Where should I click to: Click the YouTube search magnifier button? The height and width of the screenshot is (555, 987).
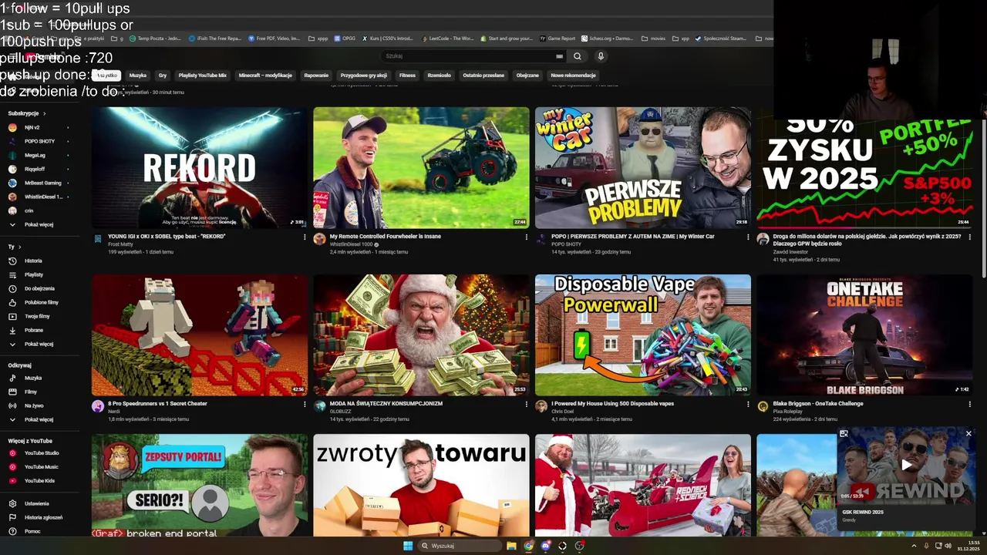click(577, 56)
